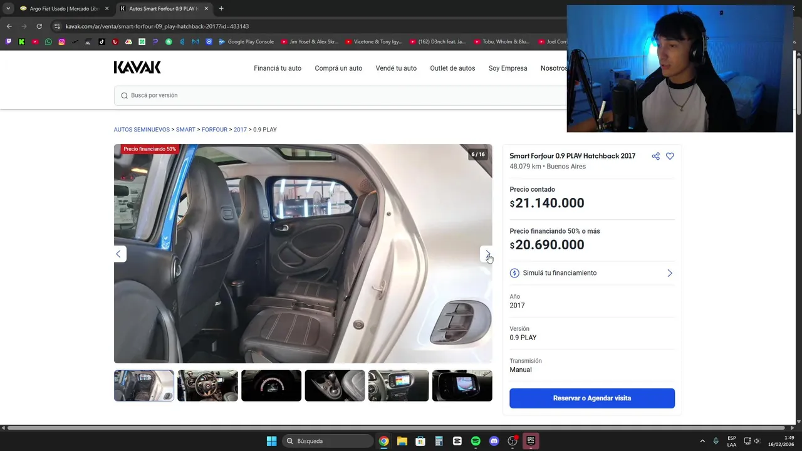Open volume control in system tray
802x451 pixels.
coord(757,441)
